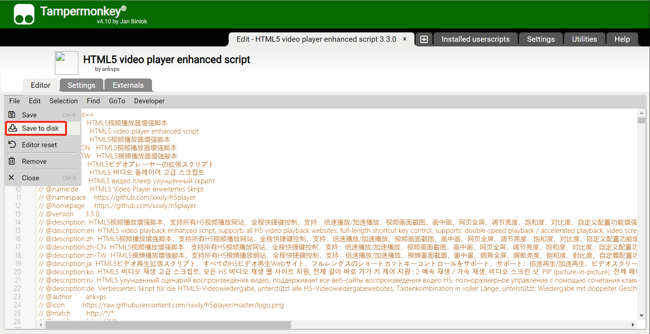Open the File menu
Image resolution: width=650 pixels, height=334 pixels.
pyautogui.click(x=14, y=101)
